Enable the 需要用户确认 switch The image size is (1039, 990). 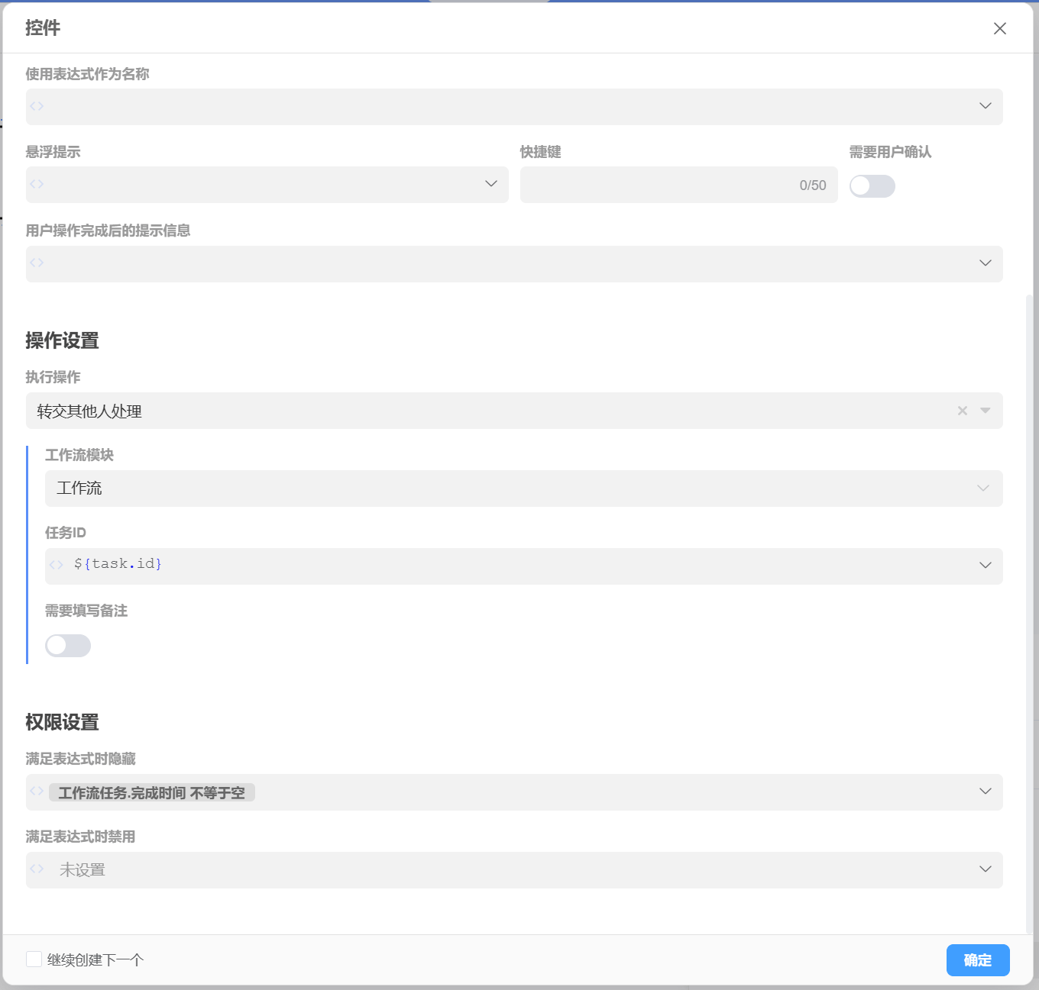click(872, 186)
